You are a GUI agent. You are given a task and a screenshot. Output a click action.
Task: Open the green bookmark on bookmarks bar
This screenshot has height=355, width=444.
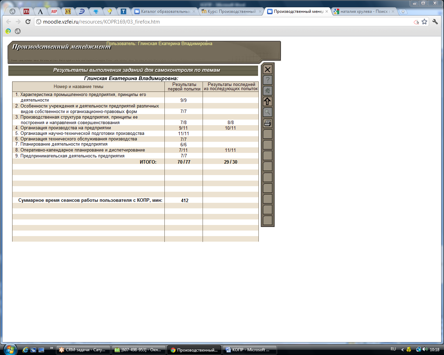[8, 31]
